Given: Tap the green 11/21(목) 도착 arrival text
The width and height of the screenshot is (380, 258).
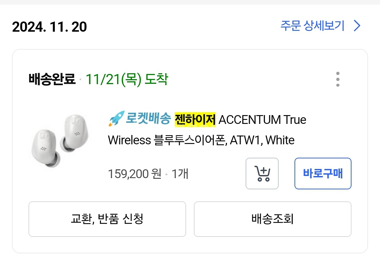Looking at the screenshot, I should tap(127, 79).
